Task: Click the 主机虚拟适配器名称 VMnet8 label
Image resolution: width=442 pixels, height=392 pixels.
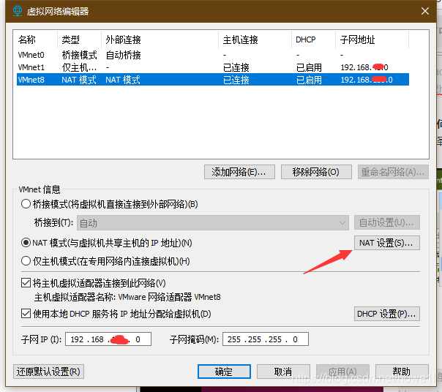Action: (x=127, y=297)
